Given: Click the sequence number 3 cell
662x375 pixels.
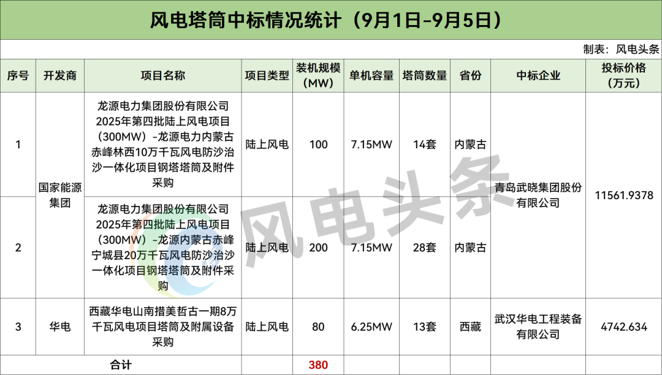Looking at the screenshot, I should coord(18,327).
